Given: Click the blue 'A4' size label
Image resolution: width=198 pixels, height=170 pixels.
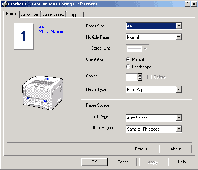Looking at the screenshot, I should (41, 27).
